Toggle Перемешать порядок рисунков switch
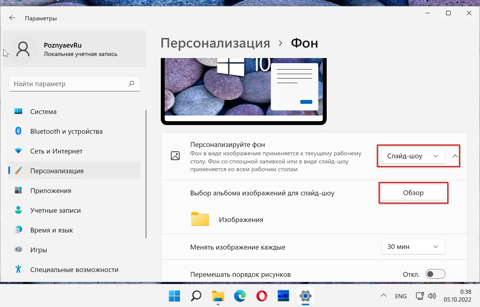 [x=435, y=274]
